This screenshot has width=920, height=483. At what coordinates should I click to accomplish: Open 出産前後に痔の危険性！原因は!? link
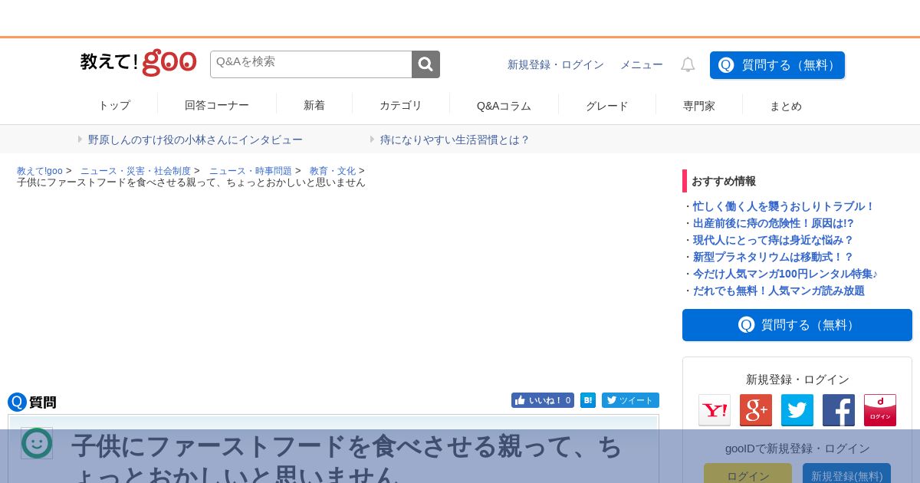pyautogui.click(x=774, y=223)
